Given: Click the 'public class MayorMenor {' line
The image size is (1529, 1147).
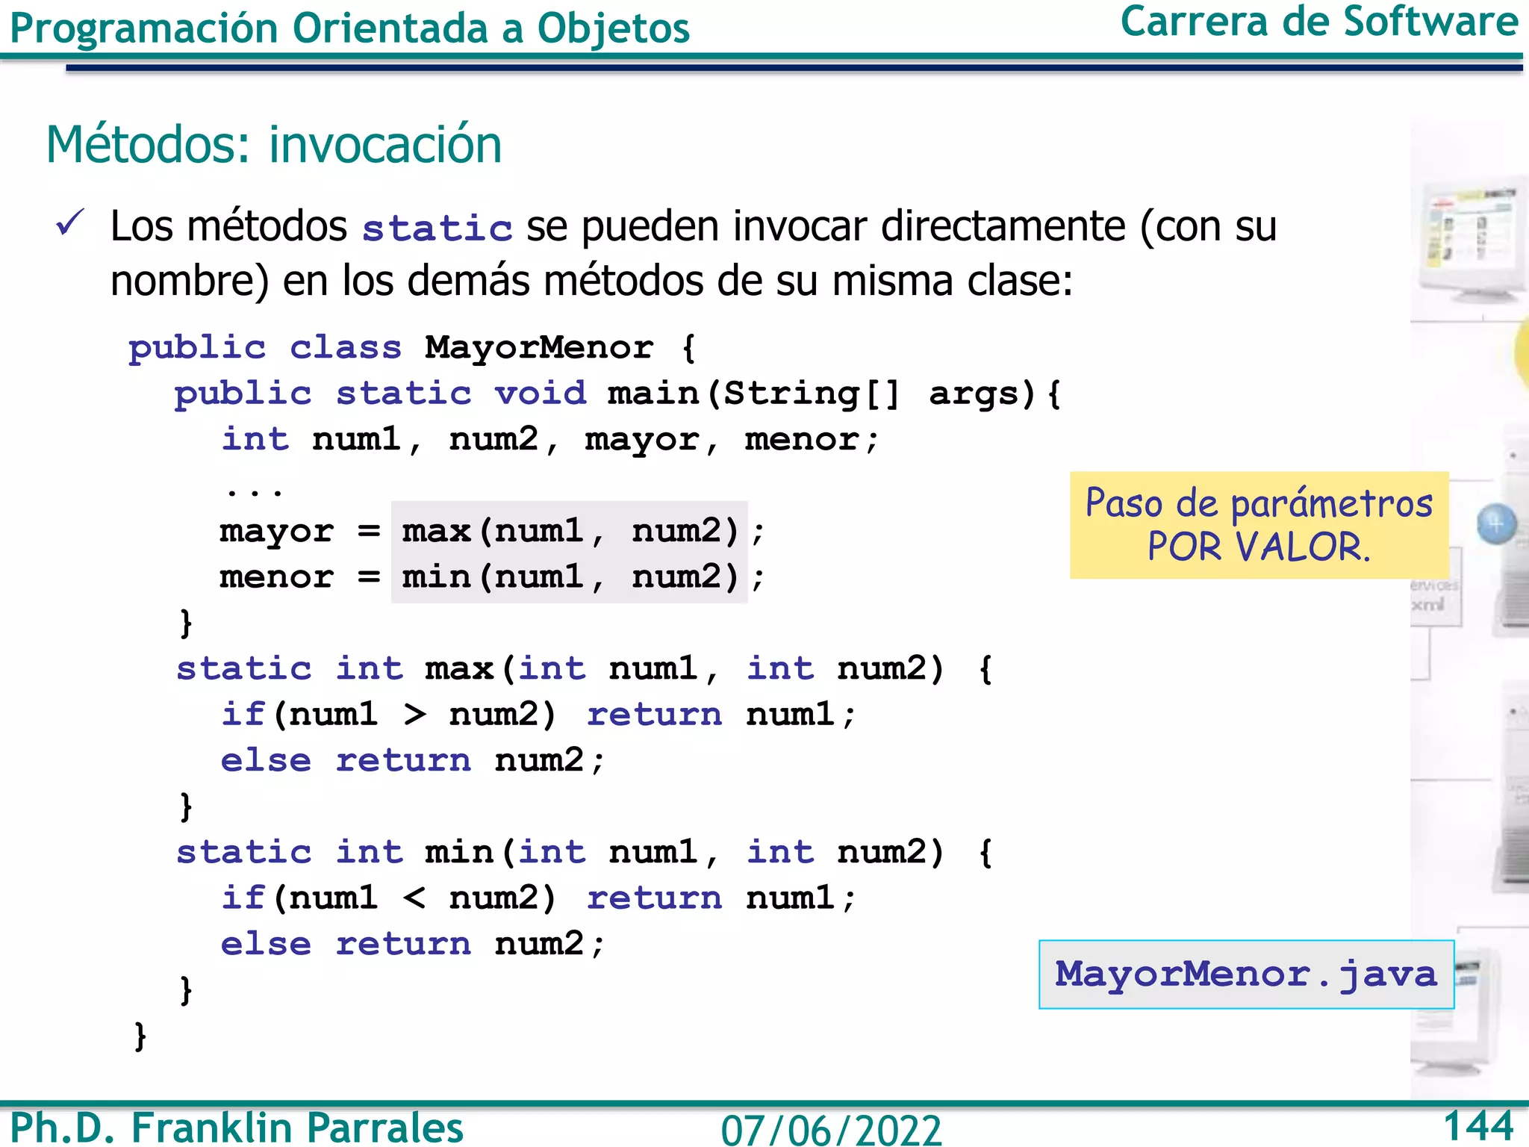Looking at the screenshot, I should pos(412,348).
